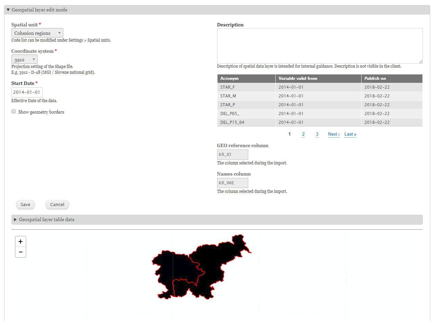This screenshot has height=321, width=437.
Task: Enable Show geometry borders checkbox
Action: pyautogui.click(x=14, y=111)
